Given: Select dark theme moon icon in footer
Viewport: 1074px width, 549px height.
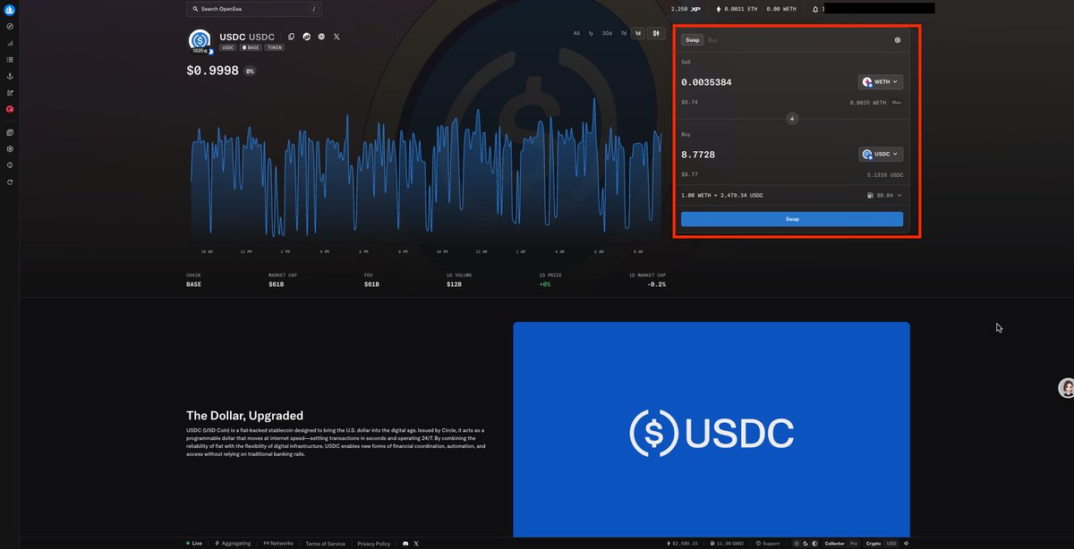Looking at the screenshot, I should [805, 544].
